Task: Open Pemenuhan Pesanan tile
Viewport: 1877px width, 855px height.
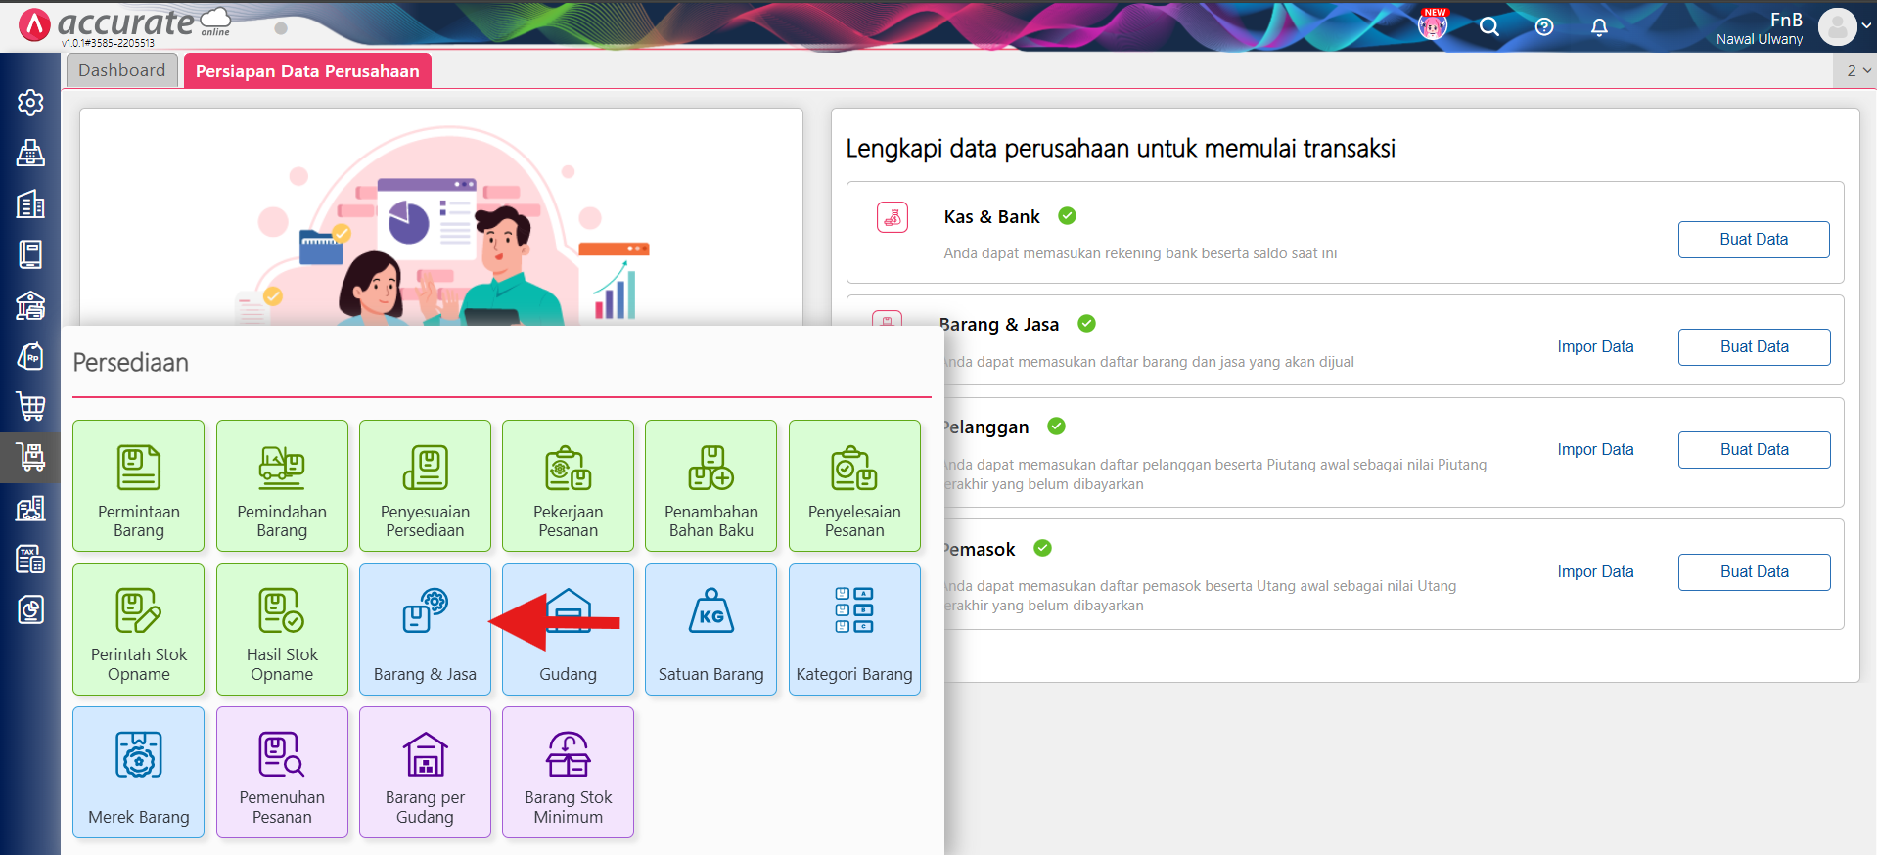Action: [282, 772]
